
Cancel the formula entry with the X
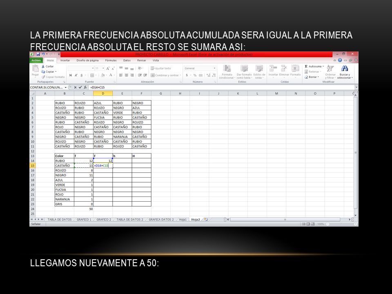tap(75, 87)
